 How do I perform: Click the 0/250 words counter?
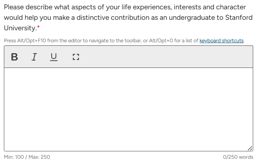238,157
